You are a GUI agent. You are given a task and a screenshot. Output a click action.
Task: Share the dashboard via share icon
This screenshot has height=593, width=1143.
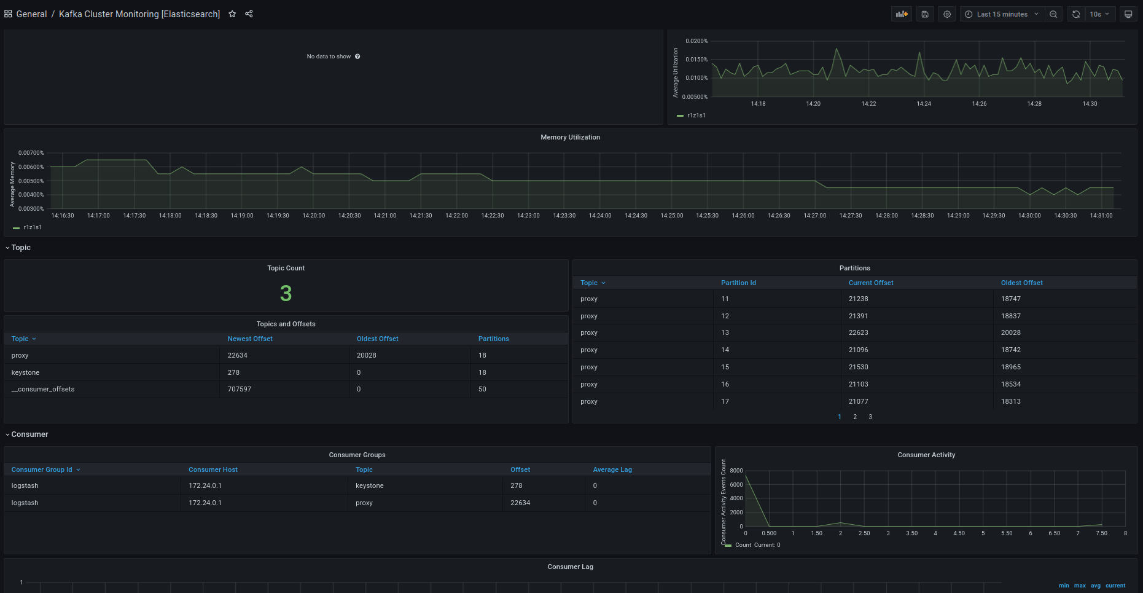tap(249, 14)
